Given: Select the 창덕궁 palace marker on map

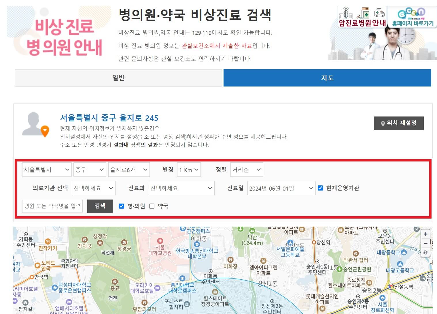Looking at the screenshot, I should point(84,239).
